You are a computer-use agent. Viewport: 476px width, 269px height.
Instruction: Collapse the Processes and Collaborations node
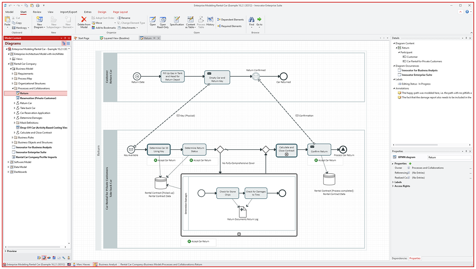click(12, 88)
